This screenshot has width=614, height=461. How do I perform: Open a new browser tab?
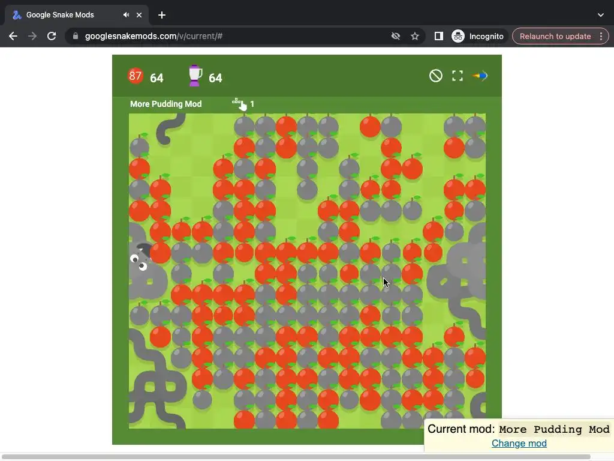coord(162,15)
